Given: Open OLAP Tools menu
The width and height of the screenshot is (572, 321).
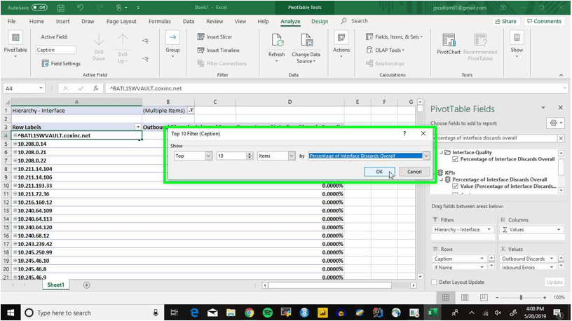Looking at the screenshot, I should pyautogui.click(x=386, y=50).
